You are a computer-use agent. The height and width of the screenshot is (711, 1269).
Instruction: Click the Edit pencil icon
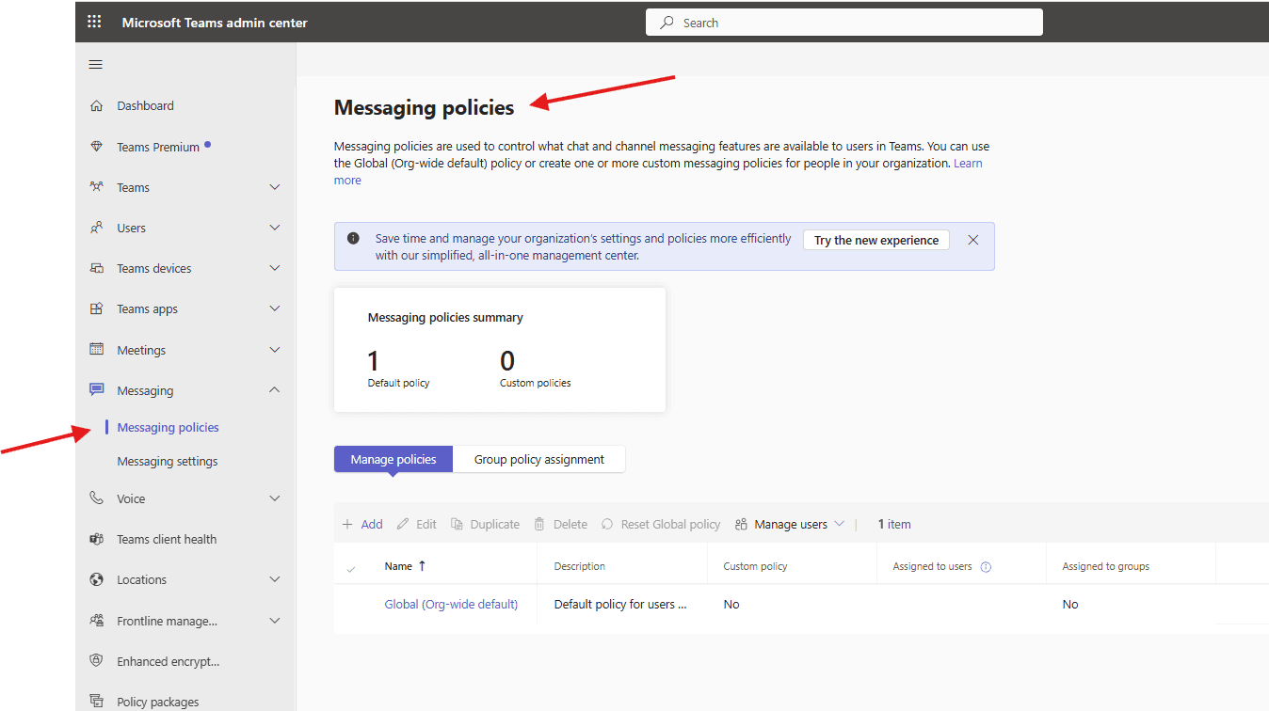400,524
